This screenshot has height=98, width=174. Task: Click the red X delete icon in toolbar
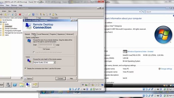point(20,14)
